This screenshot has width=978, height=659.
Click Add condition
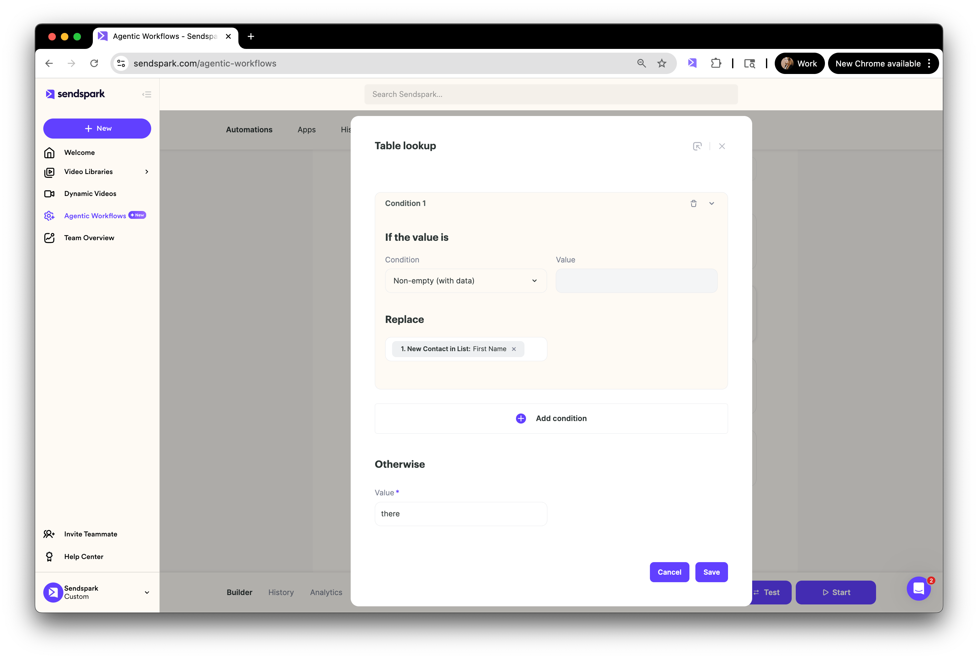pyautogui.click(x=551, y=418)
